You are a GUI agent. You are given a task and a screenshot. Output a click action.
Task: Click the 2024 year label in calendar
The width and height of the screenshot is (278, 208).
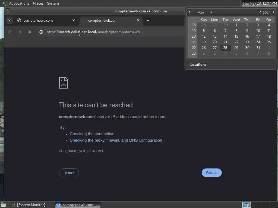tap(267, 12)
